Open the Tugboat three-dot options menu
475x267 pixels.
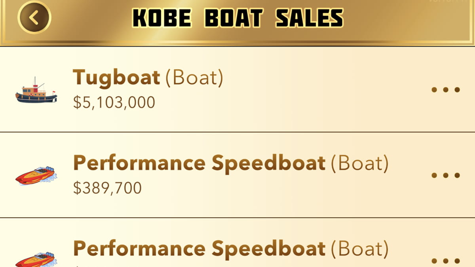coord(445,90)
